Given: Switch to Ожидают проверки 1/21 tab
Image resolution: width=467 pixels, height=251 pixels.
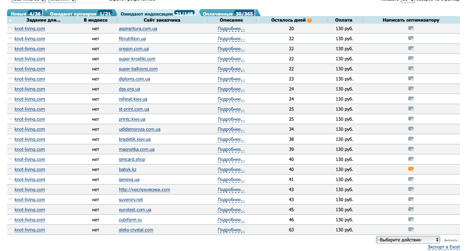Looking at the screenshot, I should [x=81, y=14].
